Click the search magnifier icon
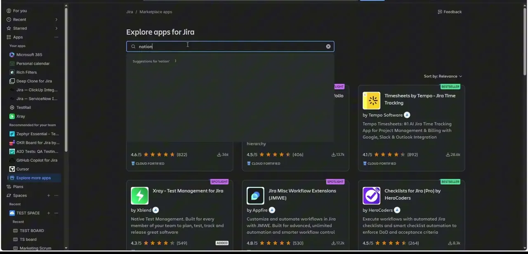 133,47
